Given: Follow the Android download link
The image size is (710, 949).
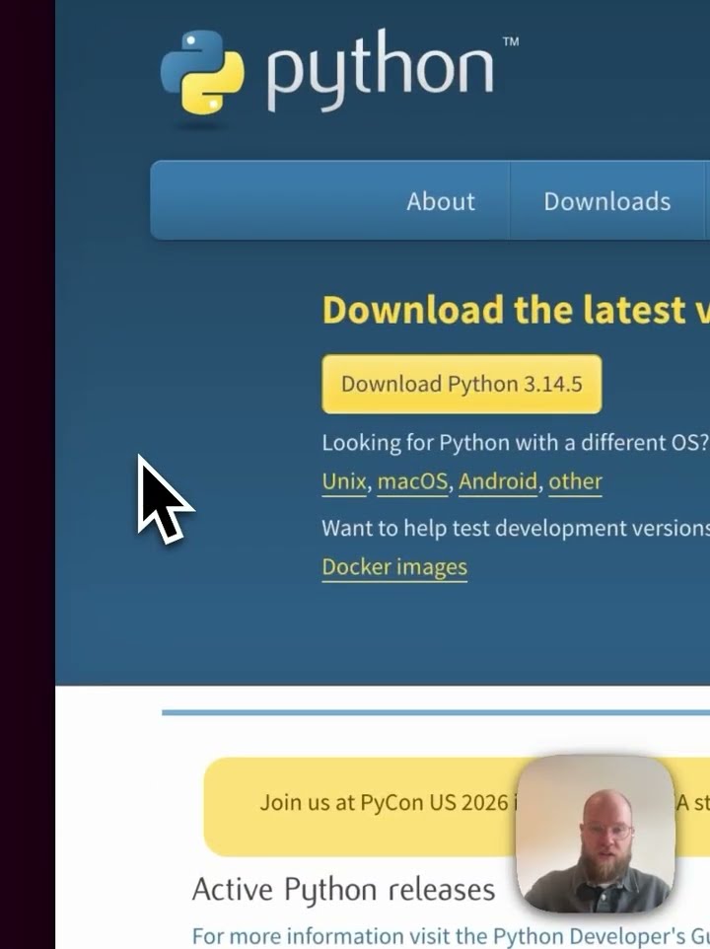Looking at the screenshot, I should coord(498,481).
